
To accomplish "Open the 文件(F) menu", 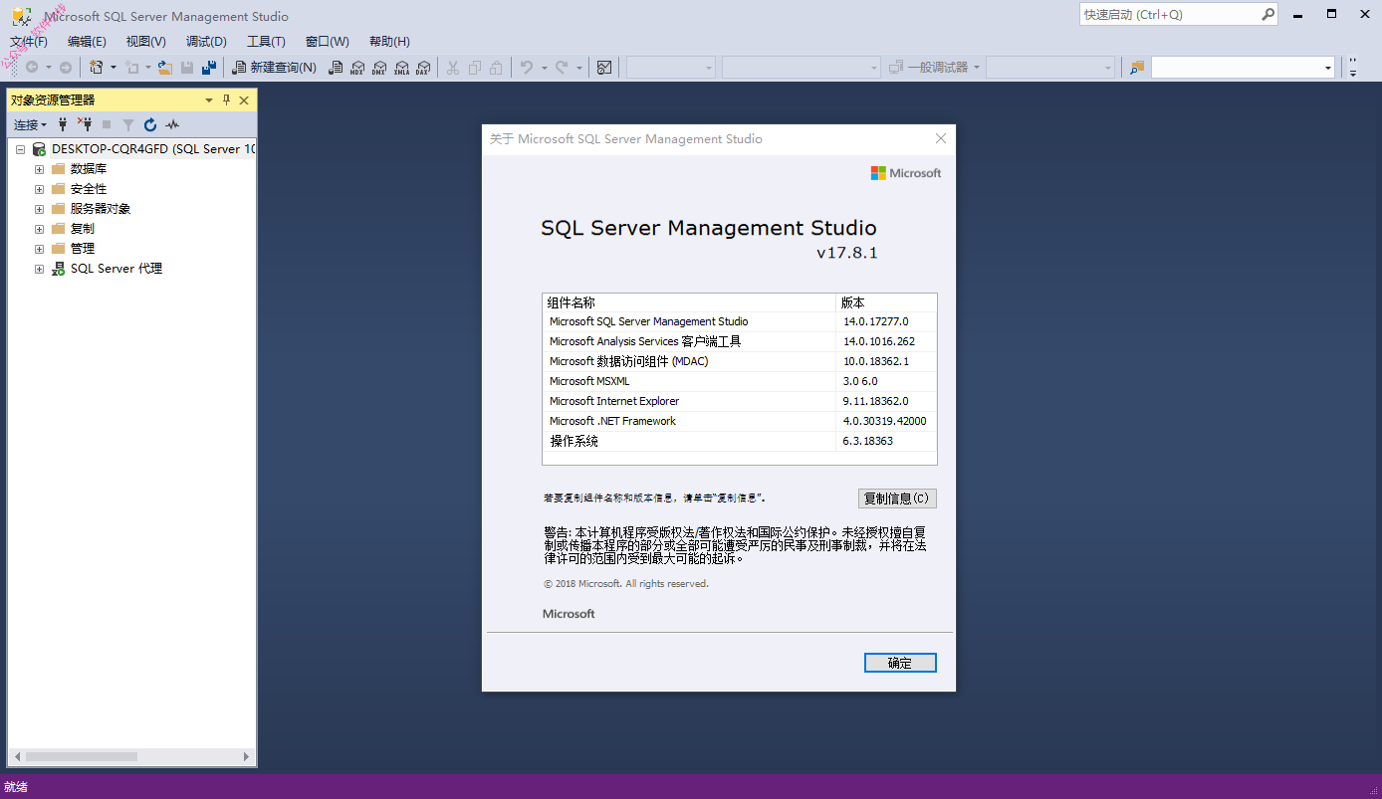I will 29,42.
